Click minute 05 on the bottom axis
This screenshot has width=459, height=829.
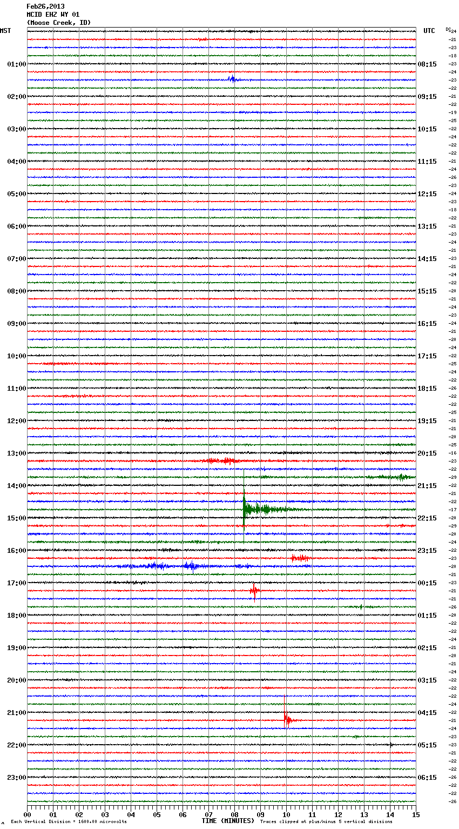(157, 814)
